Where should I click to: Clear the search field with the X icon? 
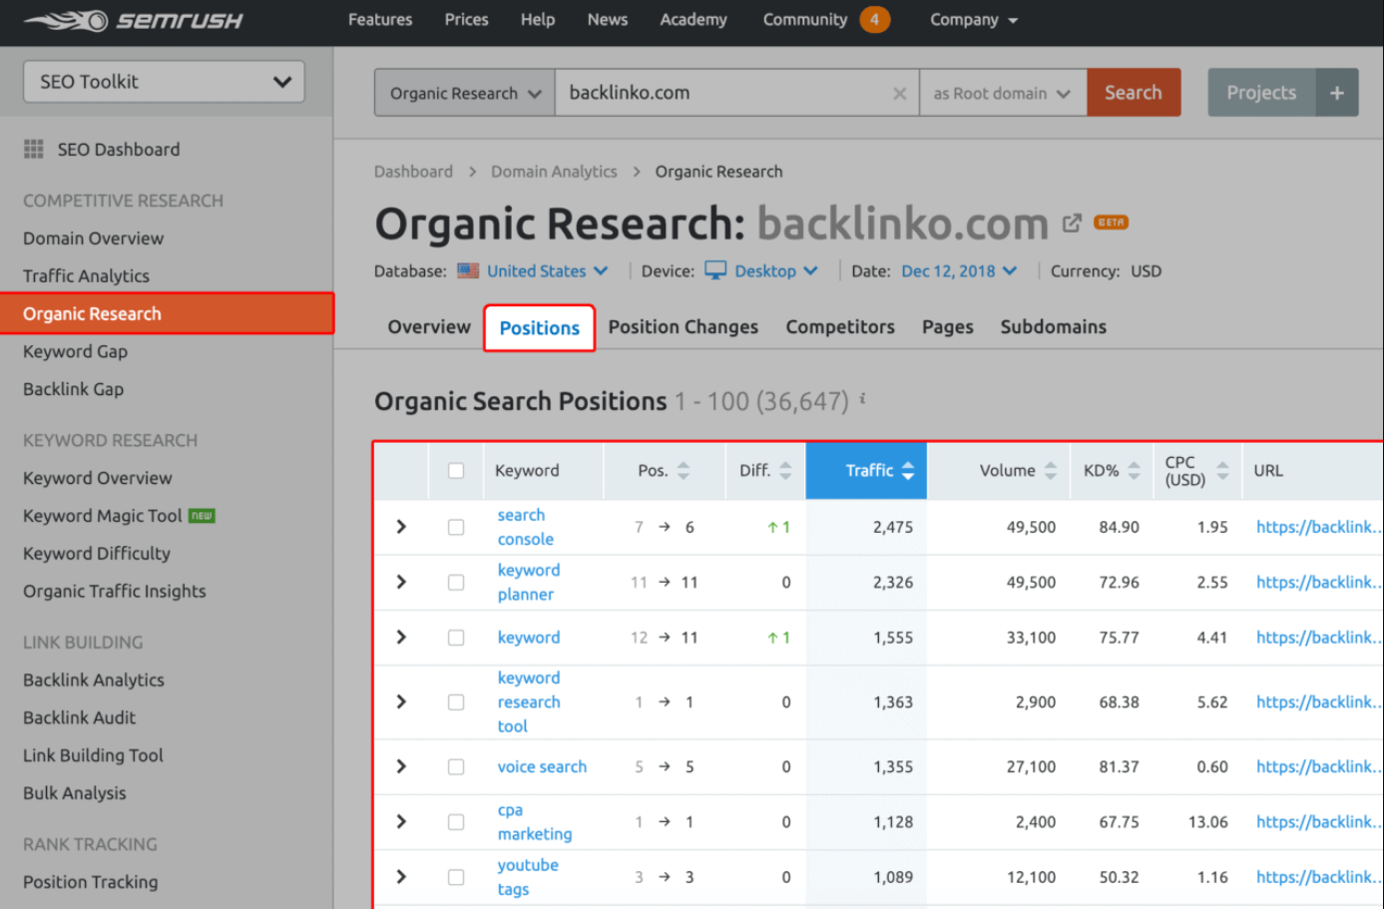pos(899,92)
